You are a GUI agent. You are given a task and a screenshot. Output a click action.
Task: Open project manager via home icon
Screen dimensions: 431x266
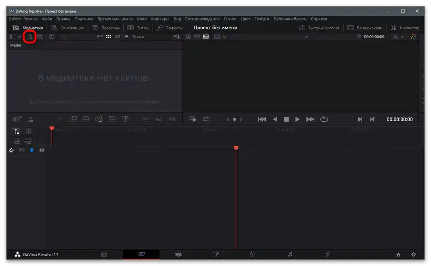(x=398, y=255)
